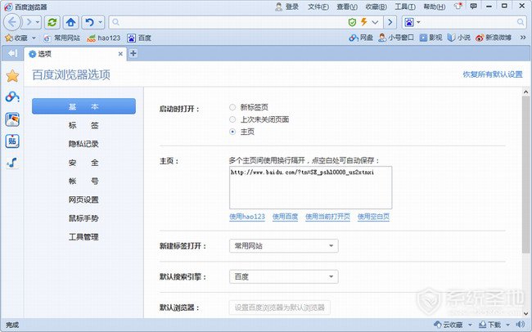Expand the address bar history chevron
Screen dimensions: 532x332
point(375,22)
